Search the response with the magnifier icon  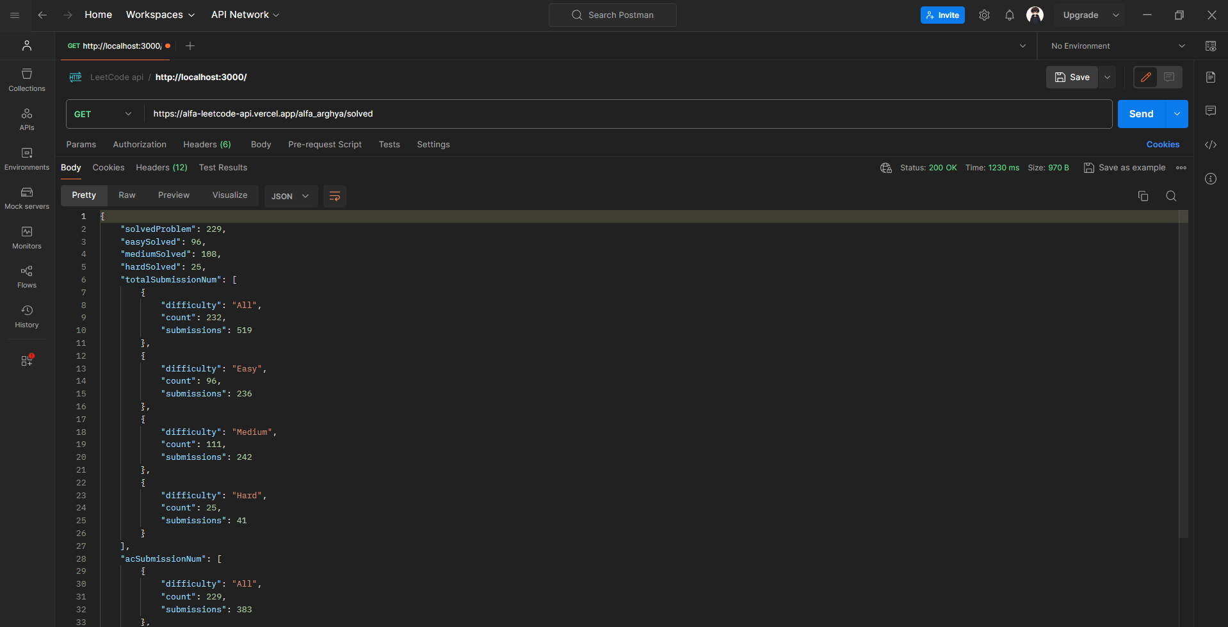click(x=1171, y=196)
